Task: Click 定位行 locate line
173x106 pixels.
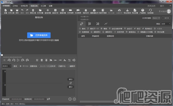Action: (128, 29)
